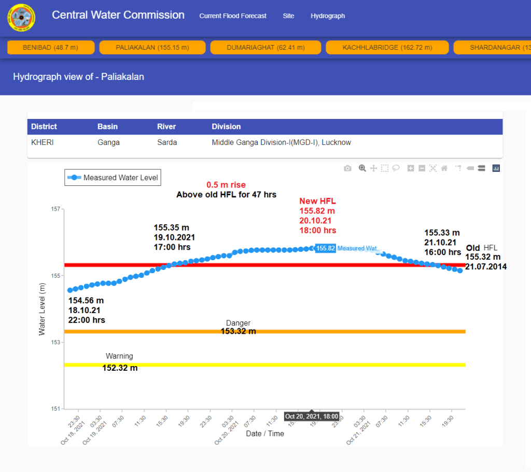Click the Zoom out minus icon
Viewport: 531px width, 472px height.
coord(422,168)
